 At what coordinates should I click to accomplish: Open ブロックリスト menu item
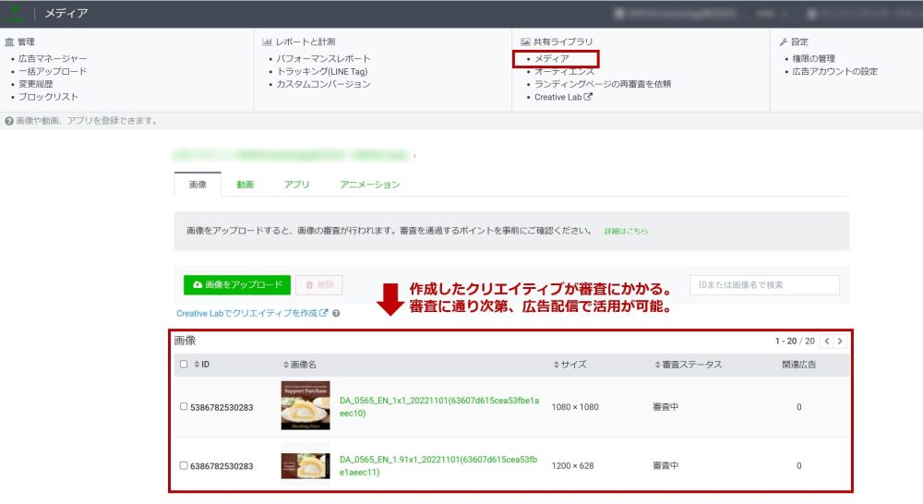click(x=48, y=97)
